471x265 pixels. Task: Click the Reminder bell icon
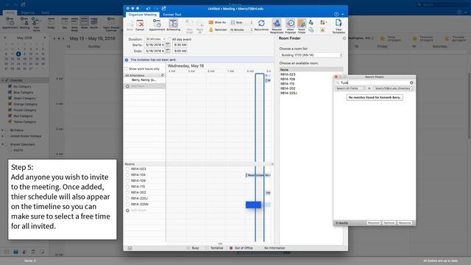pyautogui.click(x=211, y=29)
